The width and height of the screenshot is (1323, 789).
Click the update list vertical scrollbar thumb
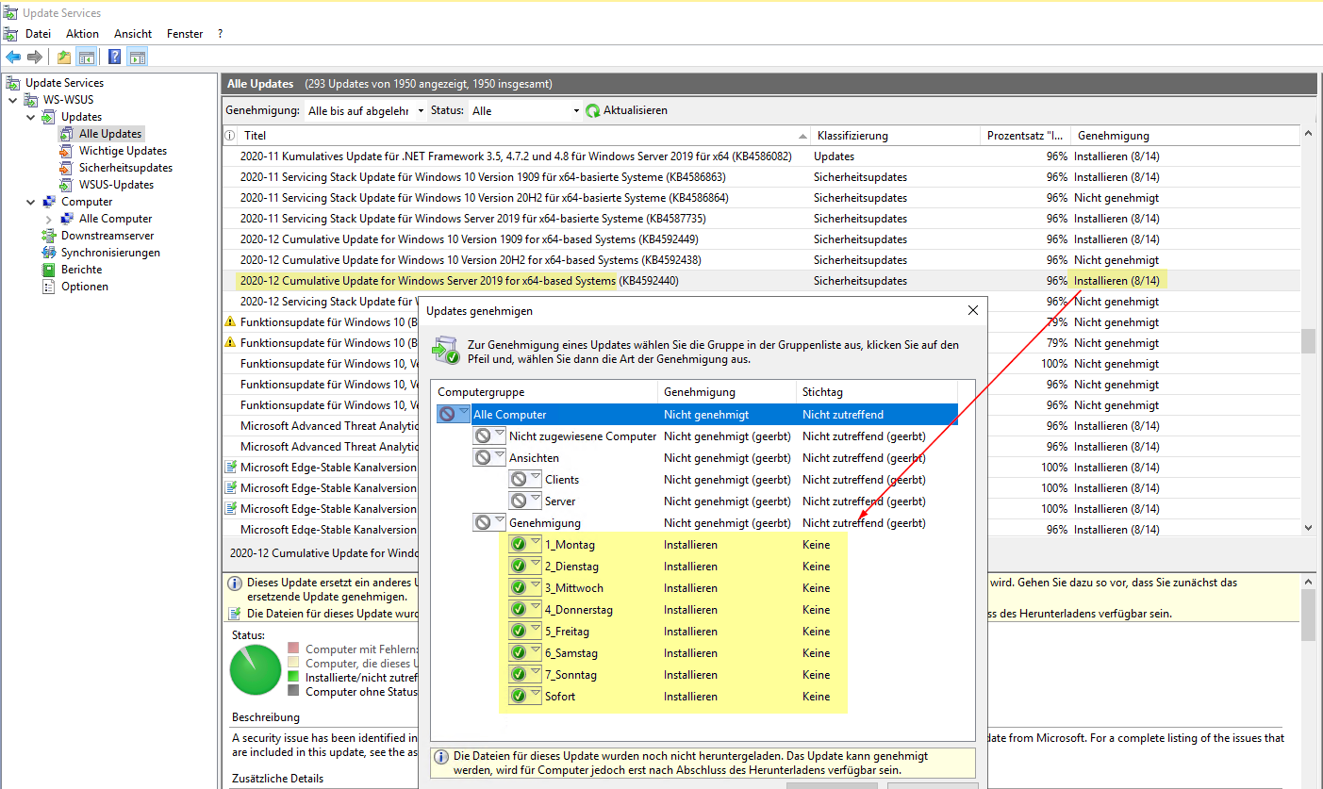tap(1308, 340)
